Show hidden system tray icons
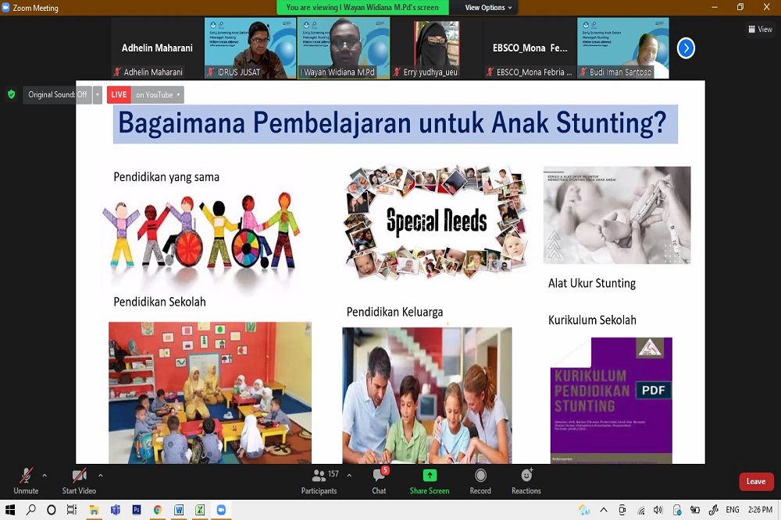This screenshot has height=520, width=781. (x=604, y=510)
